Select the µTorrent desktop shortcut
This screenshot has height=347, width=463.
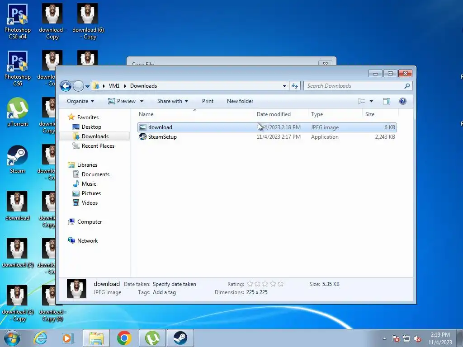click(x=18, y=112)
